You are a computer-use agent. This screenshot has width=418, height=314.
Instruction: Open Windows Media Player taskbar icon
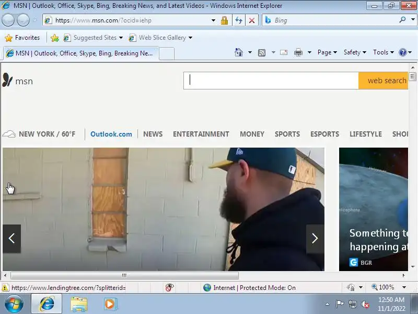(110, 304)
